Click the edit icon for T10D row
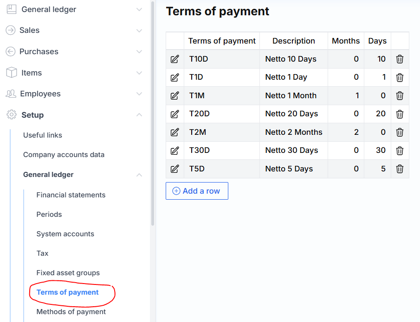The width and height of the screenshot is (420, 322). coord(174,59)
